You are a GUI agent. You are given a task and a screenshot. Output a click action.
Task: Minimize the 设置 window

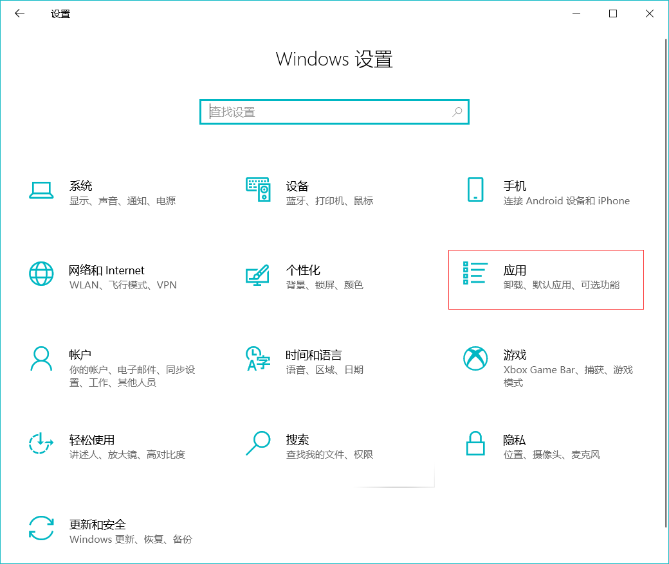[x=576, y=13]
